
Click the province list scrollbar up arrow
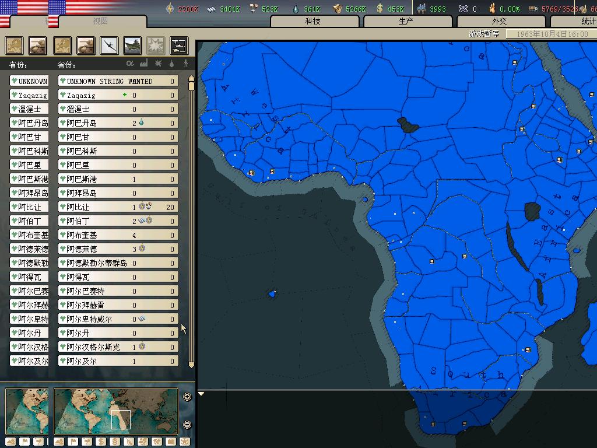pyautogui.click(x=191, y=79)
